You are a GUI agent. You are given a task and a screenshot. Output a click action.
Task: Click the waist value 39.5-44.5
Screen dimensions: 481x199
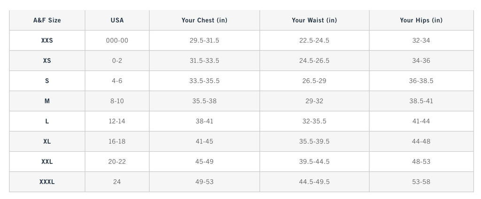[314, 162]
